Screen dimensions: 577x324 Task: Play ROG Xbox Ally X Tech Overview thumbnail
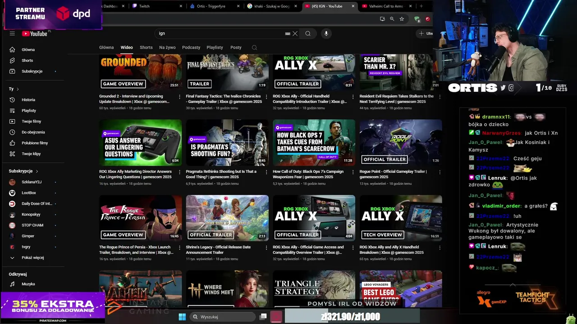401,218
